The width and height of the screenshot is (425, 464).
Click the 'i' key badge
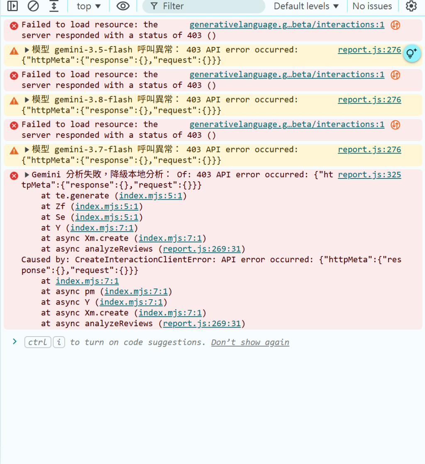point(59,342)
